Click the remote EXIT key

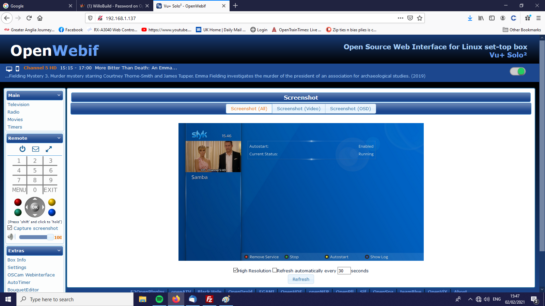coord(50,190)
